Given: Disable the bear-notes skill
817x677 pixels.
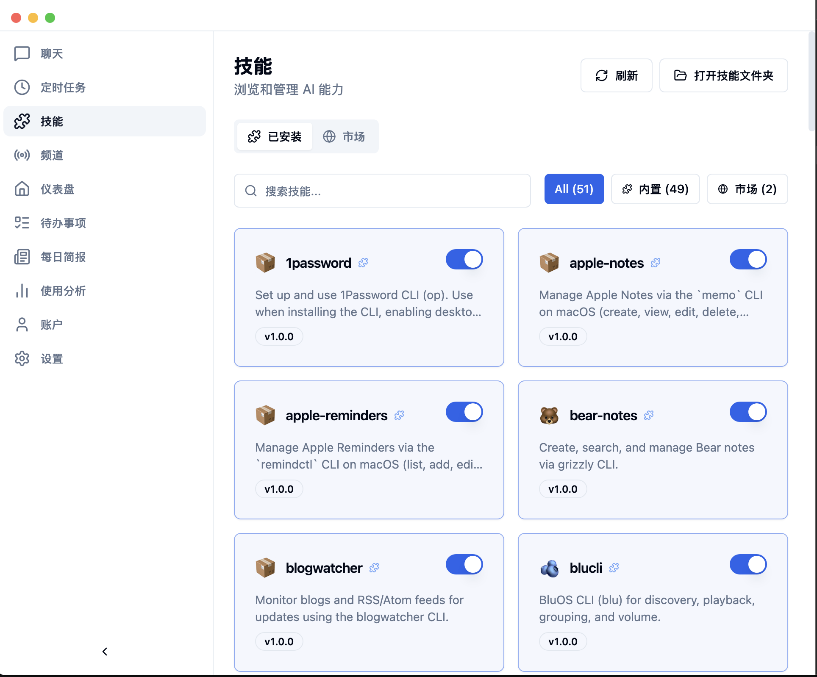Looking at the screenshot, I should 748,412.
